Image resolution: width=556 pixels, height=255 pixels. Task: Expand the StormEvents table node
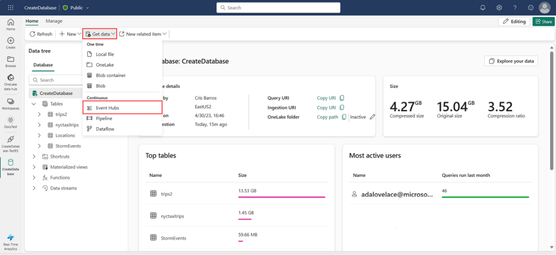pyautogui.click(x=39, y=146)
